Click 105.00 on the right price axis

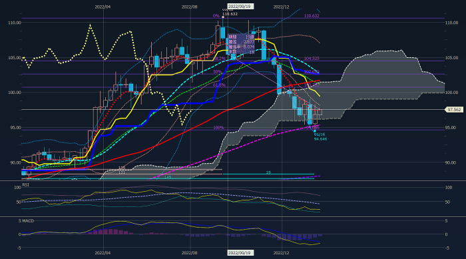(452, 58)
